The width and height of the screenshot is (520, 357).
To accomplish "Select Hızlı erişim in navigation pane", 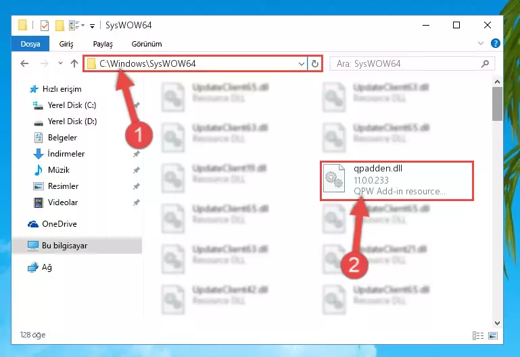I will click(x=55, y=89).
